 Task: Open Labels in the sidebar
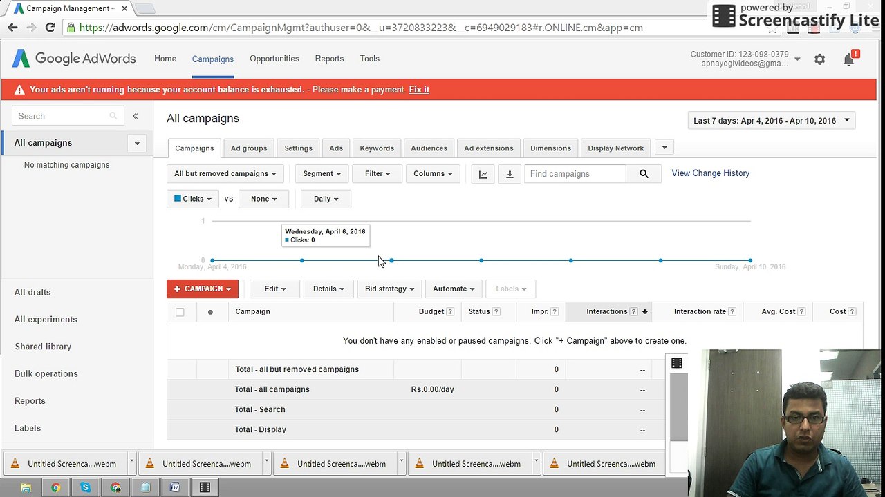click(28, 428)
